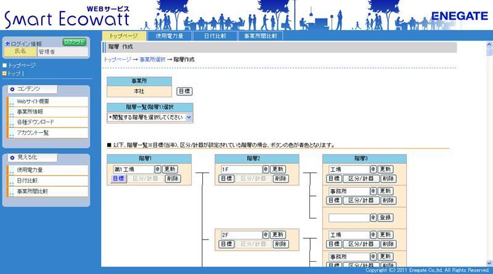Click the 事業所選択 breadcrumb link
The height and width of the screenshot is (274, 493).
[152, 59]
